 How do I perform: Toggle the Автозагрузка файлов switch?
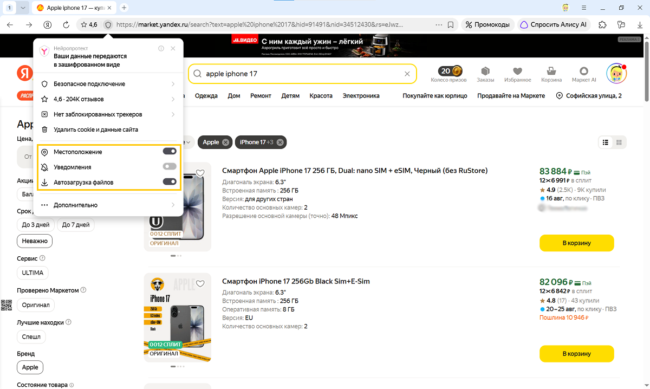[x=170, y=182]
